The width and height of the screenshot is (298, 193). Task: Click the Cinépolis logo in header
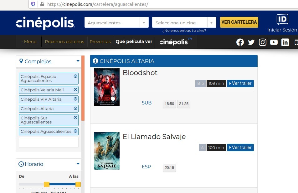[45, 23]
